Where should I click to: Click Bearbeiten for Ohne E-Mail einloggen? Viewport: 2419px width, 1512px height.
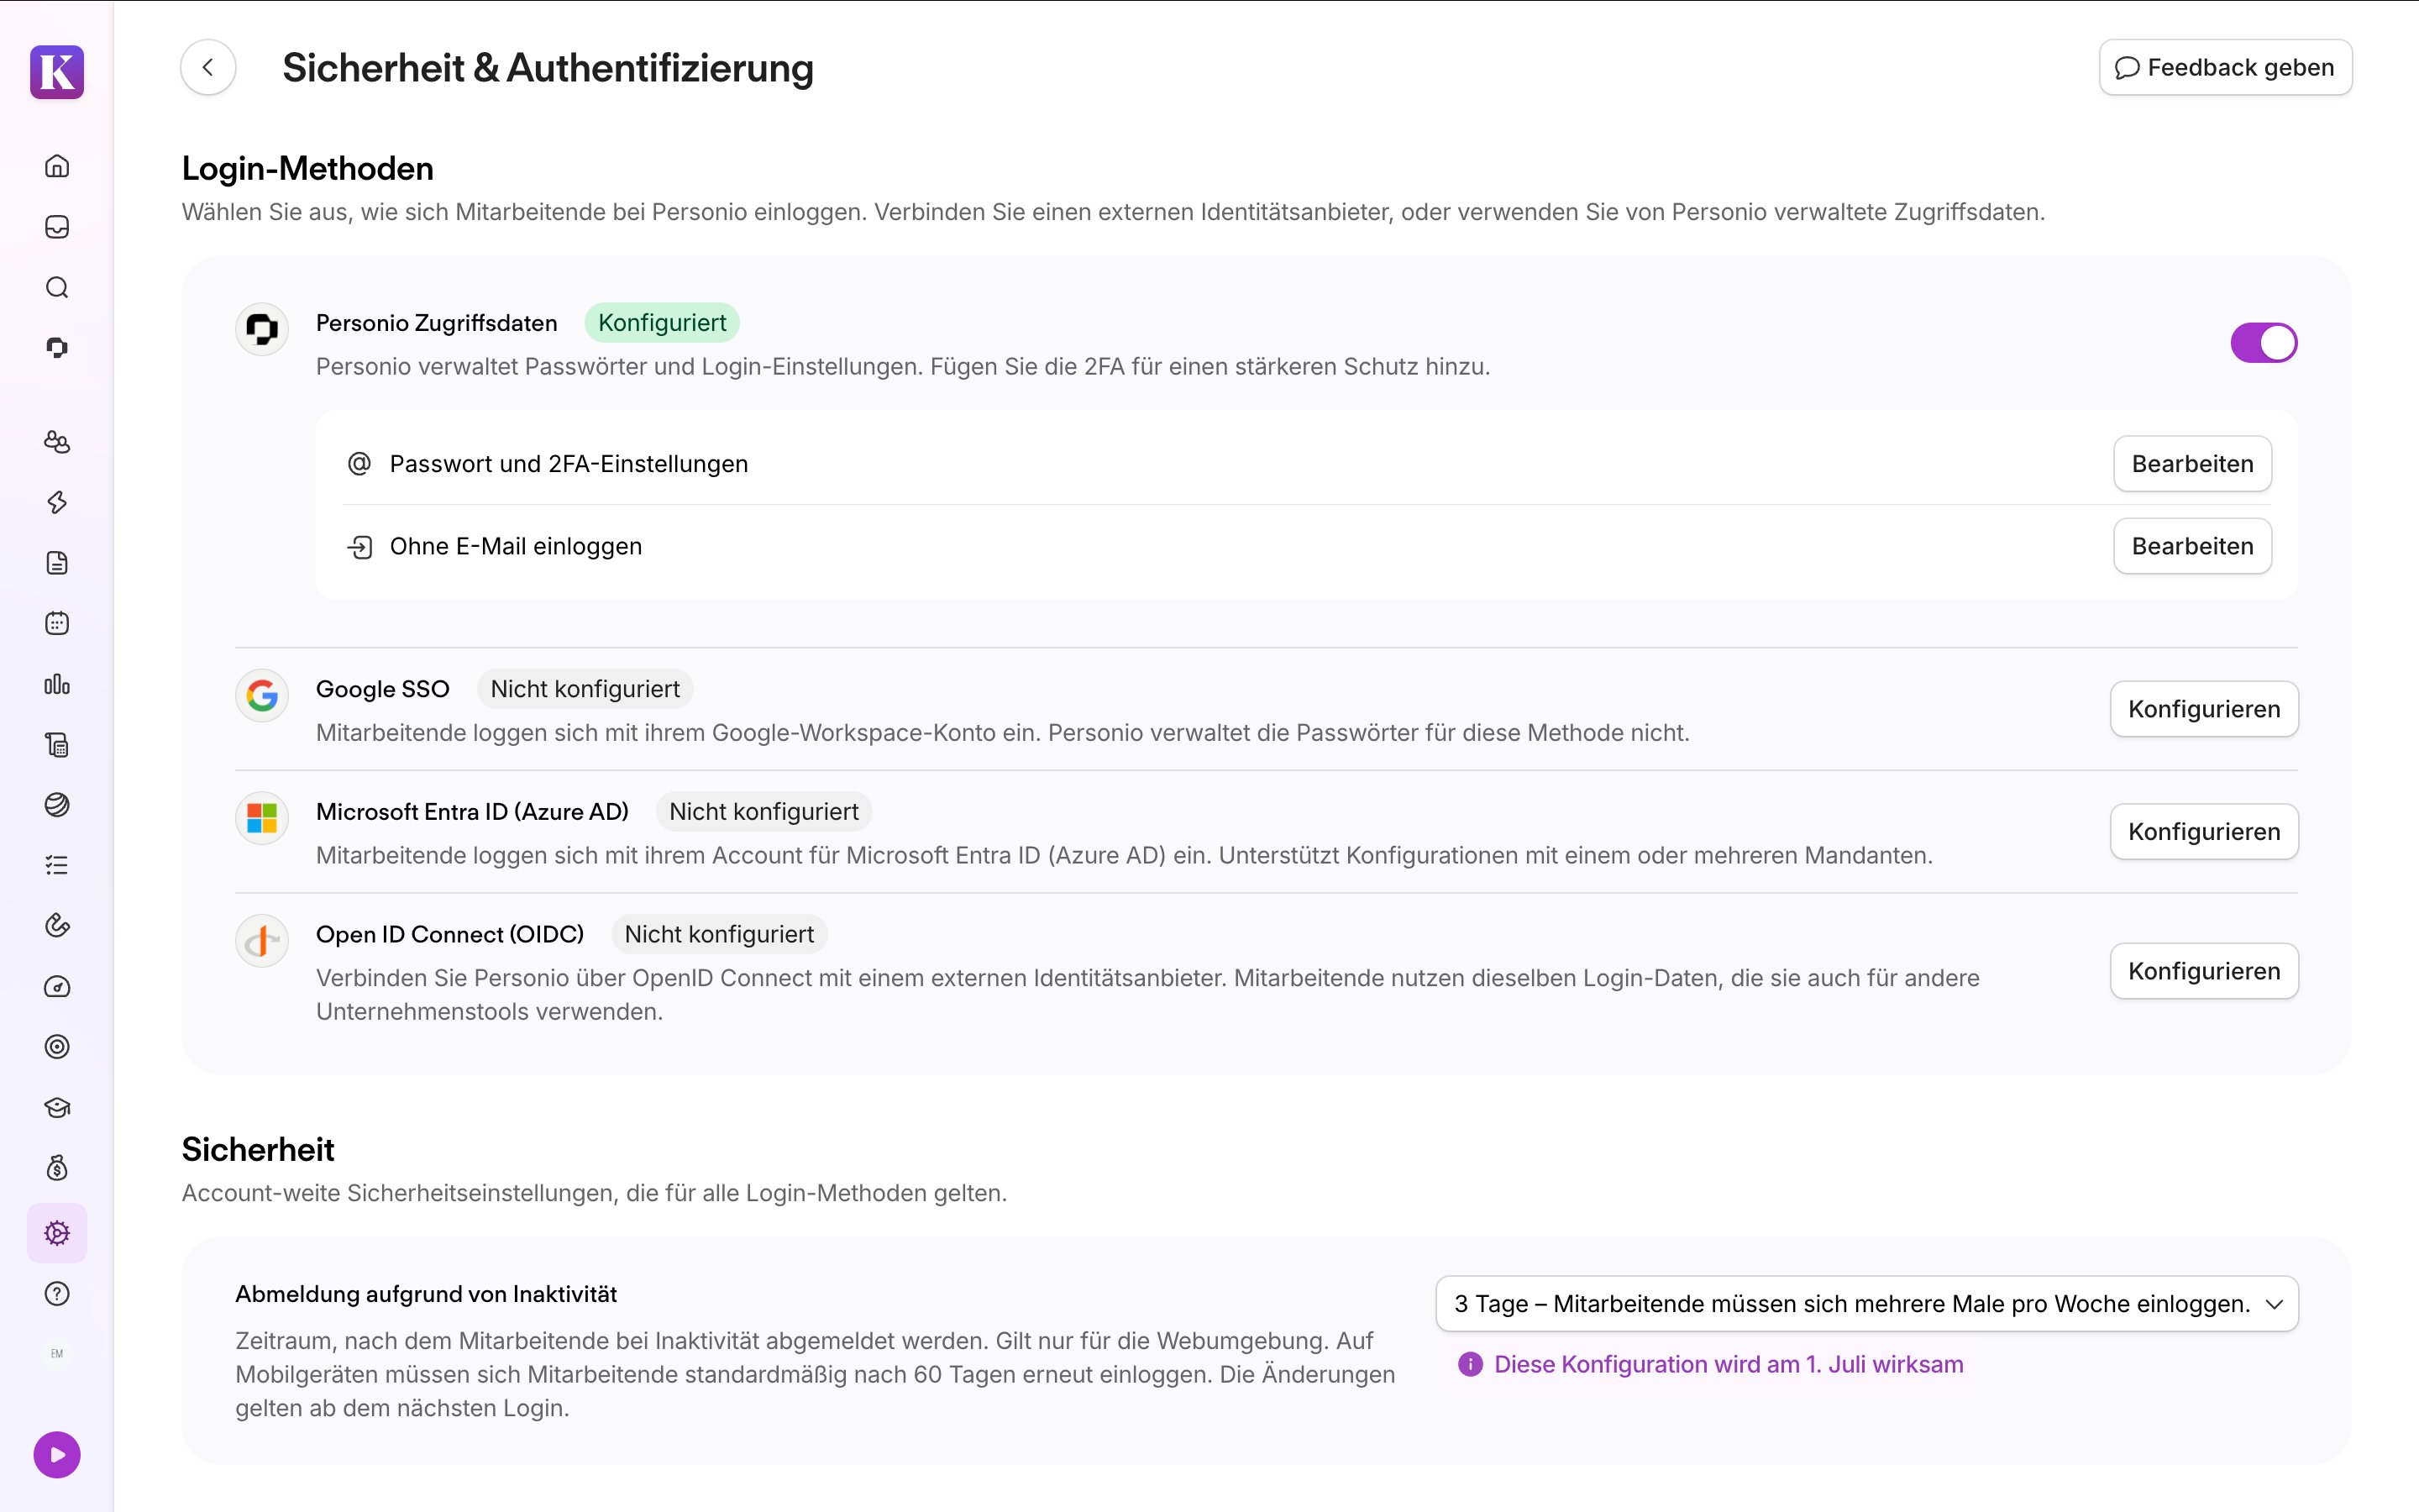point(2192,546)
